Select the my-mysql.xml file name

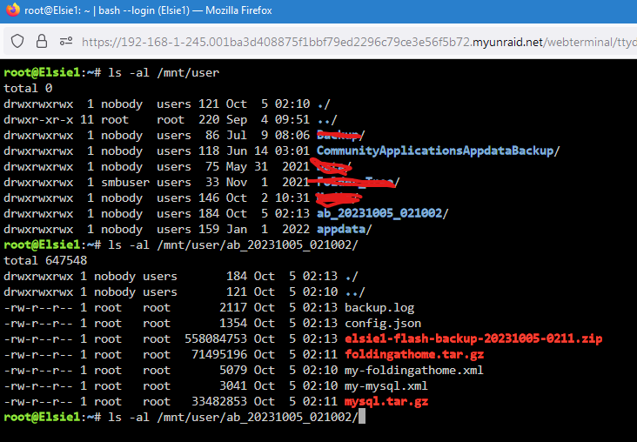click(x=386, y=386)
